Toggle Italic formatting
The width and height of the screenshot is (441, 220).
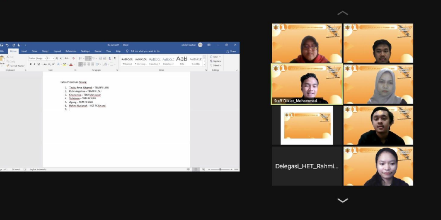(34, 64)
